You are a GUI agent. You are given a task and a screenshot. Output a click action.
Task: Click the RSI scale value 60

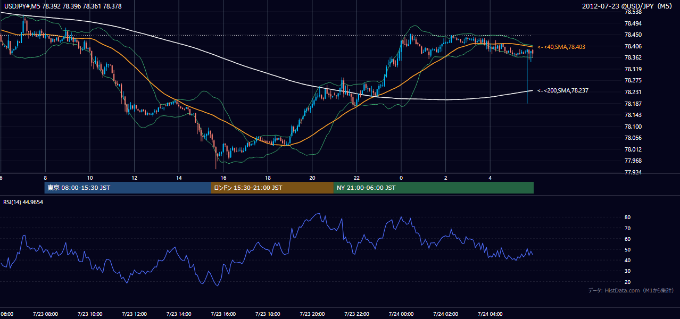627,239
